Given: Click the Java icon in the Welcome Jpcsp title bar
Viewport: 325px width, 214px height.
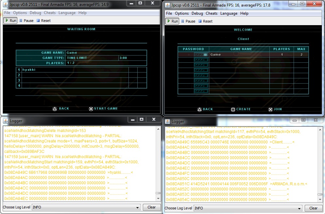Looking at the screenshot, I should coord(167,5).
